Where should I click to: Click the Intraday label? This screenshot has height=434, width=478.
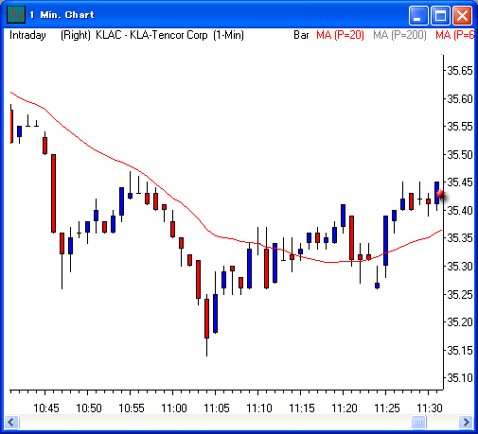tap(27, 35)
